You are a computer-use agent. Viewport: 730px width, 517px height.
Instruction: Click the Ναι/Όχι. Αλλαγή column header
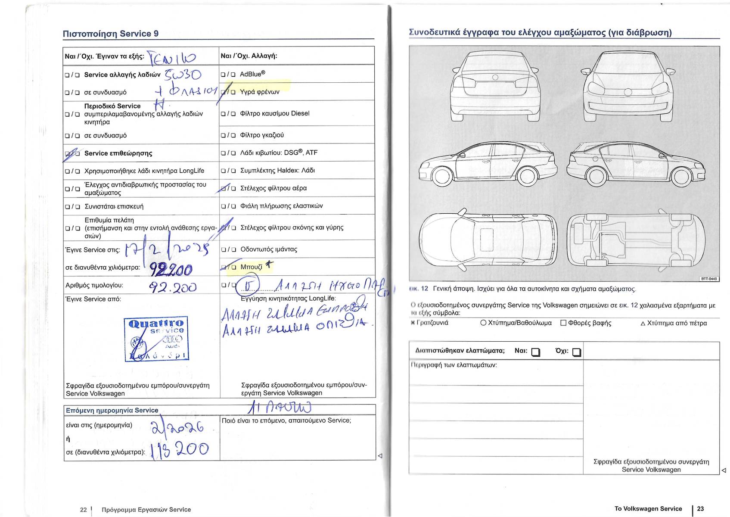click(x=249, y=56)
